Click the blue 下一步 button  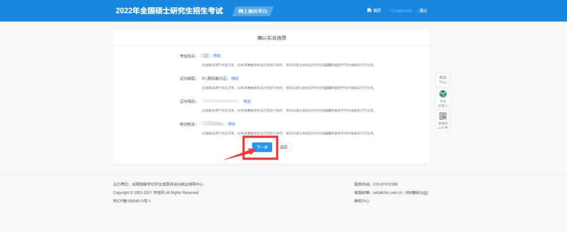pyautogui.click(x=262, y=147)
